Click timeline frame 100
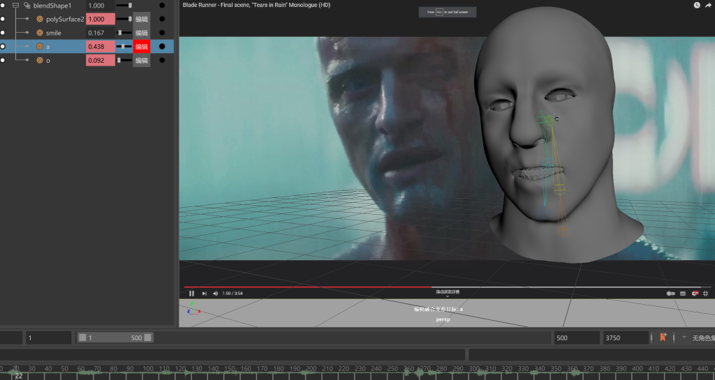715x380 pixels. click(x=148, y=369)
